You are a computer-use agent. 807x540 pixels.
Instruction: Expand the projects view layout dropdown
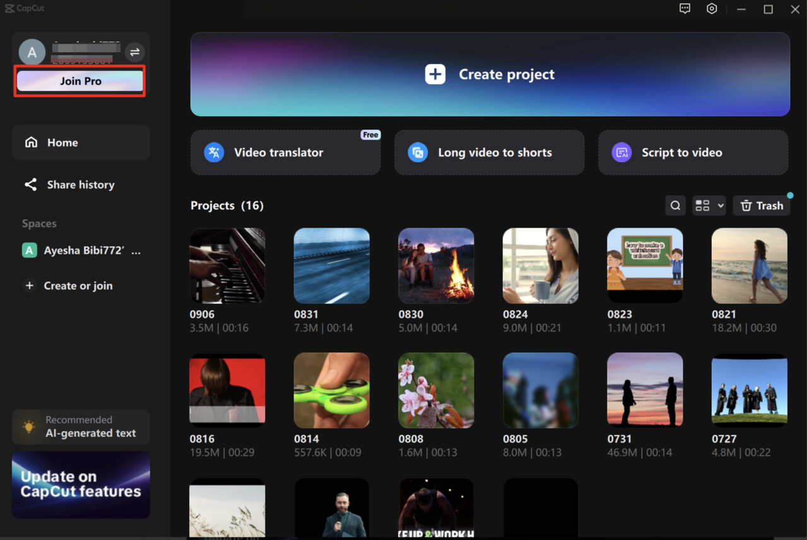point(709,205)
